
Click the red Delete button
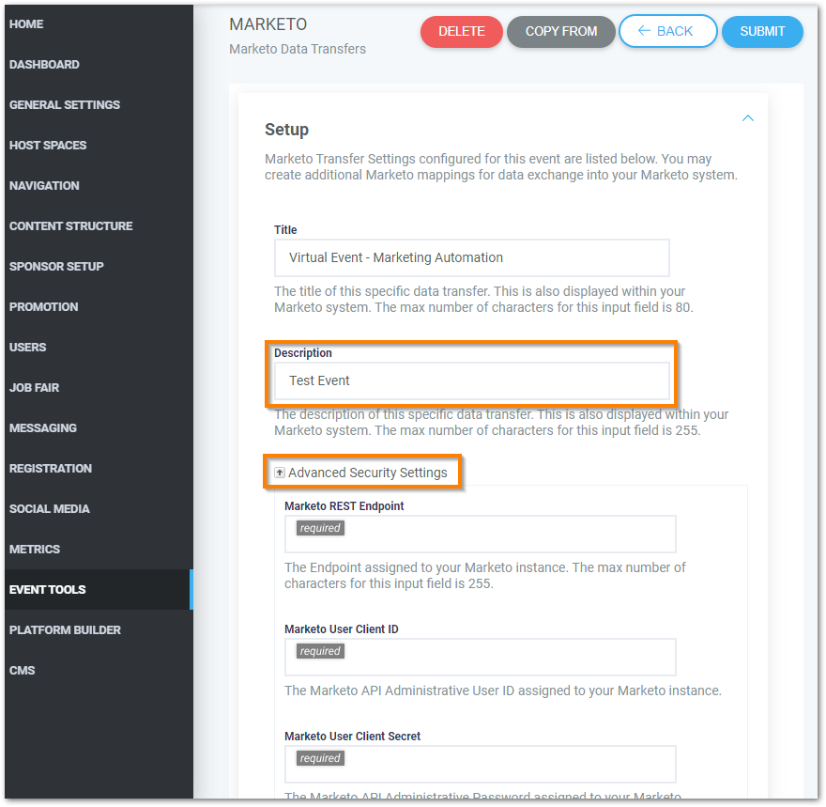point(462,32)
